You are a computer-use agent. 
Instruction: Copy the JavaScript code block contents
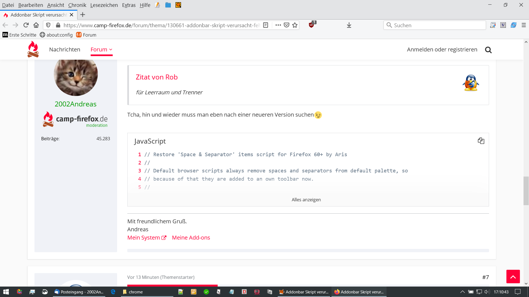tap(481, 141)
